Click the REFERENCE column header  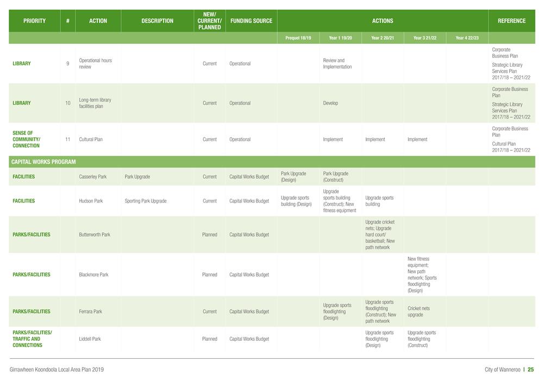[511, 21]
